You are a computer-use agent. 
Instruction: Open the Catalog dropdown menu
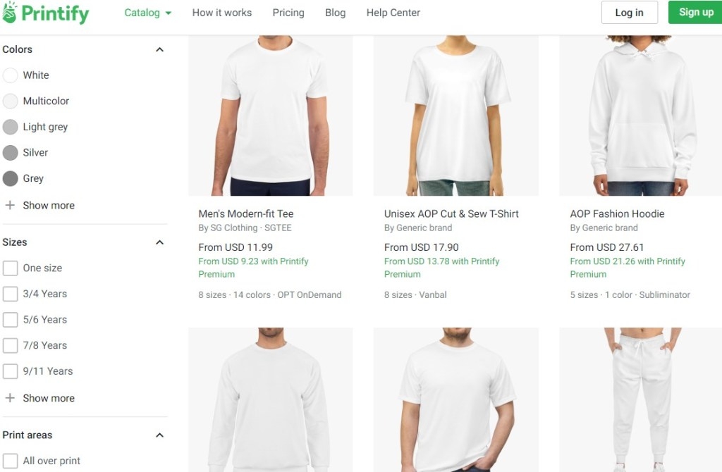tap(147, 13)
